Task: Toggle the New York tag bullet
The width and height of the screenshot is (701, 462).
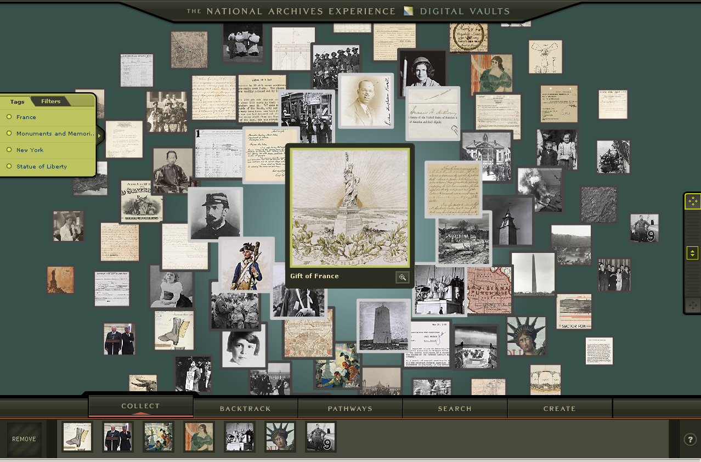Action: pos(9,150)
